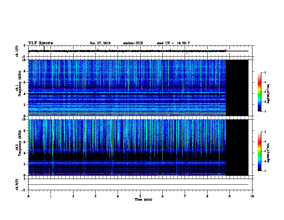The width and height of the screenshot is (284, 220).
Task: Click tick label "7" on the time axis
Action: pos(185,196)
